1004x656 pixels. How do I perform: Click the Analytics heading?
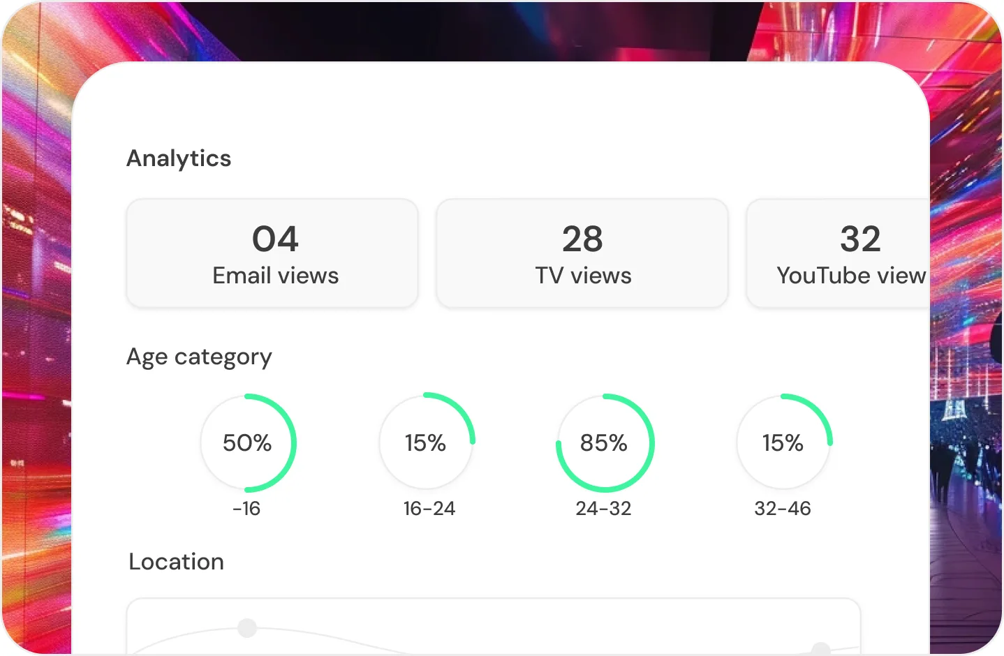click(x=179, y=158)
